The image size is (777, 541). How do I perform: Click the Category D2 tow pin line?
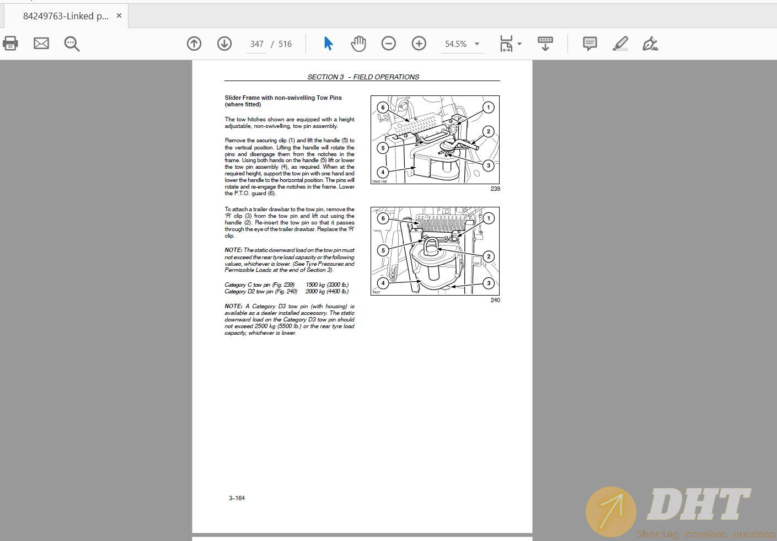(287, 292)
